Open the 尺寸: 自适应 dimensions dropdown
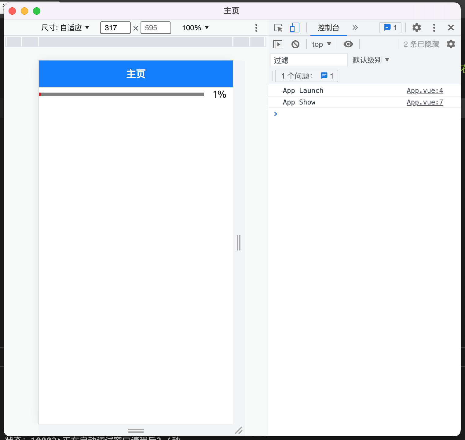 click(65, 28)
